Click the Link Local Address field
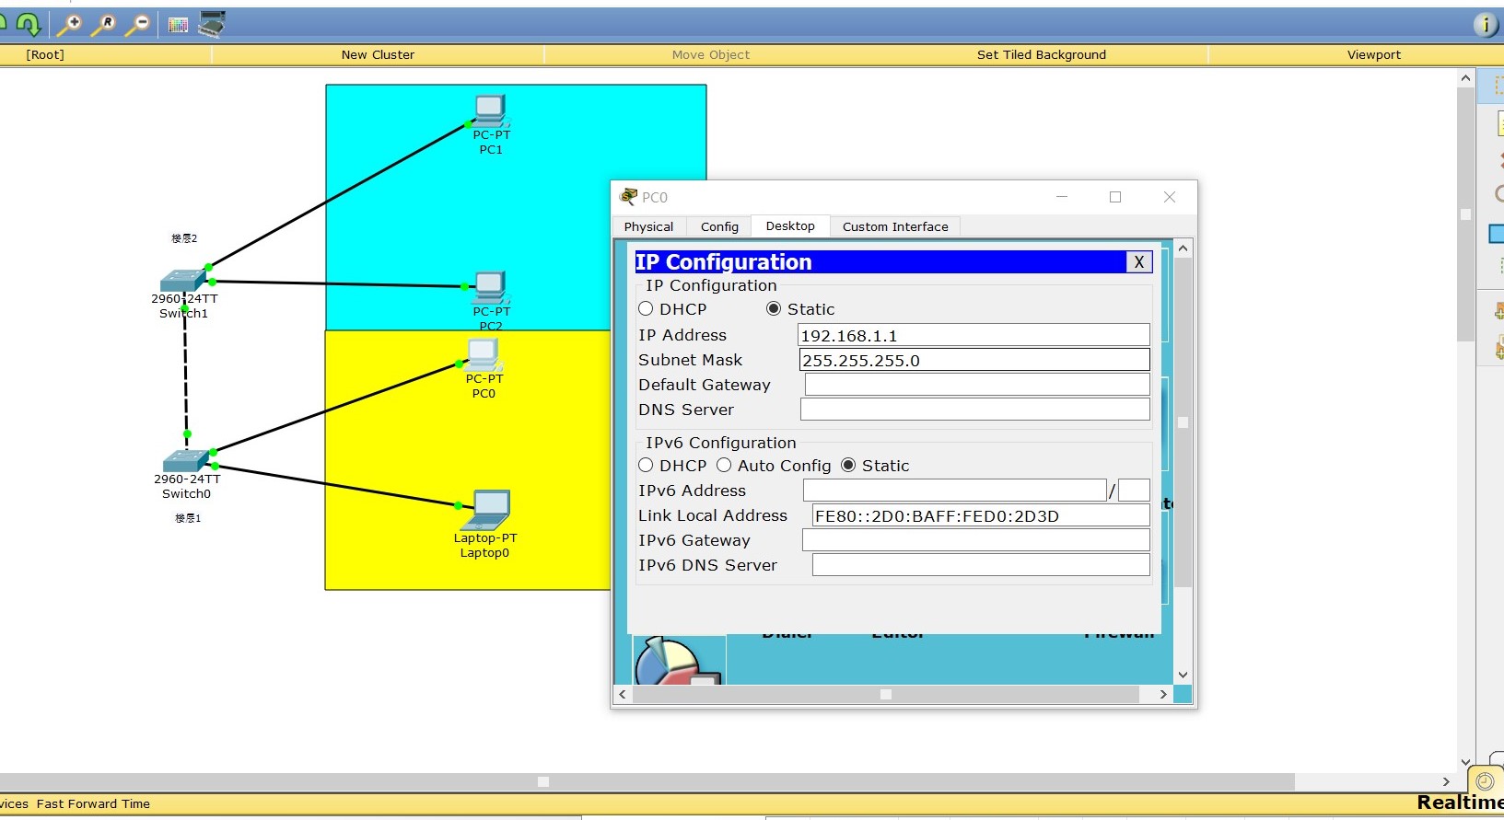Image resolution: width=1504 pixels, height=820 pixels. pos(981,515)
